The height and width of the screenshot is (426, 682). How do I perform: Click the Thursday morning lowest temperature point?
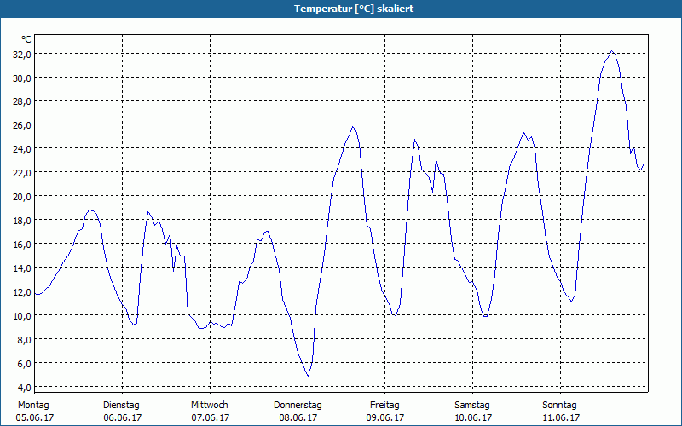(x=308, y=376)
